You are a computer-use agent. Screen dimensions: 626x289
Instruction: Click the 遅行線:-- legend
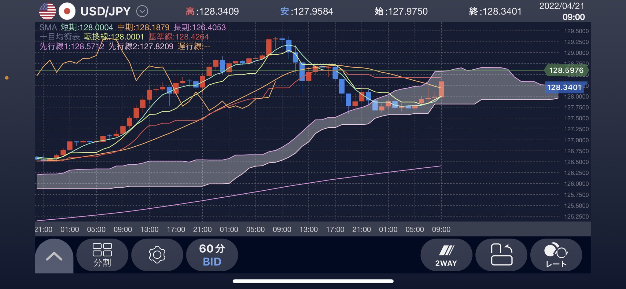click(194, 46)
